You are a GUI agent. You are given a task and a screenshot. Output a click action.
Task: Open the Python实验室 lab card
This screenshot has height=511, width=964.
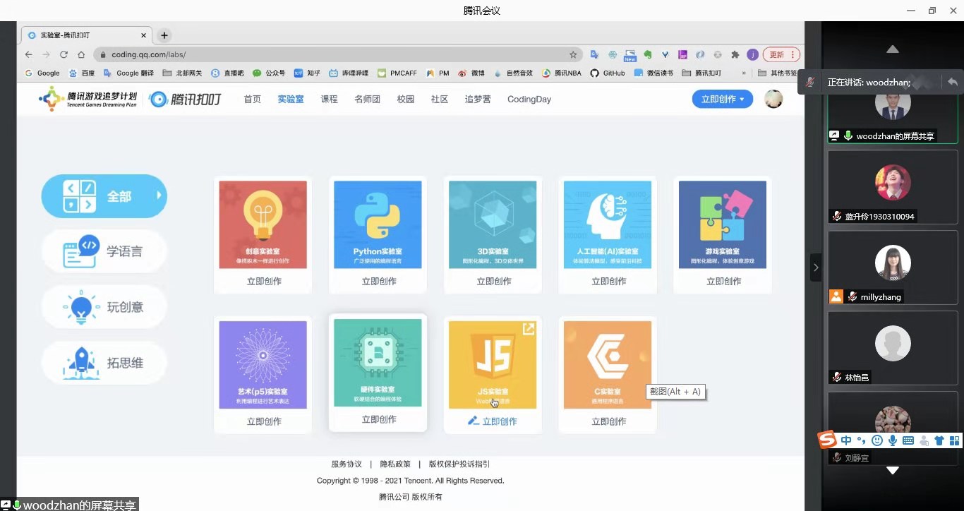tap(378, 224)
